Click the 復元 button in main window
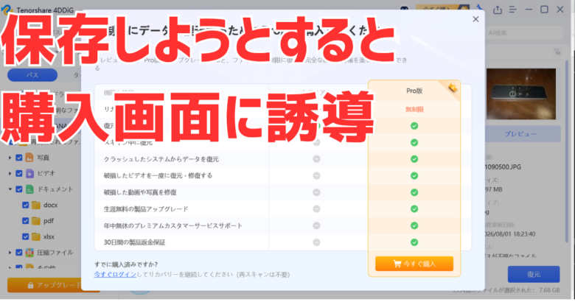The image size is (575, 302). click(x=534, y=275)
